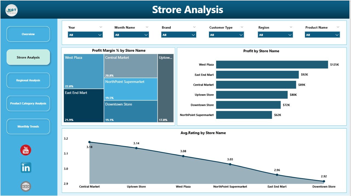Open the YouTube channel icon

[25, 150]
